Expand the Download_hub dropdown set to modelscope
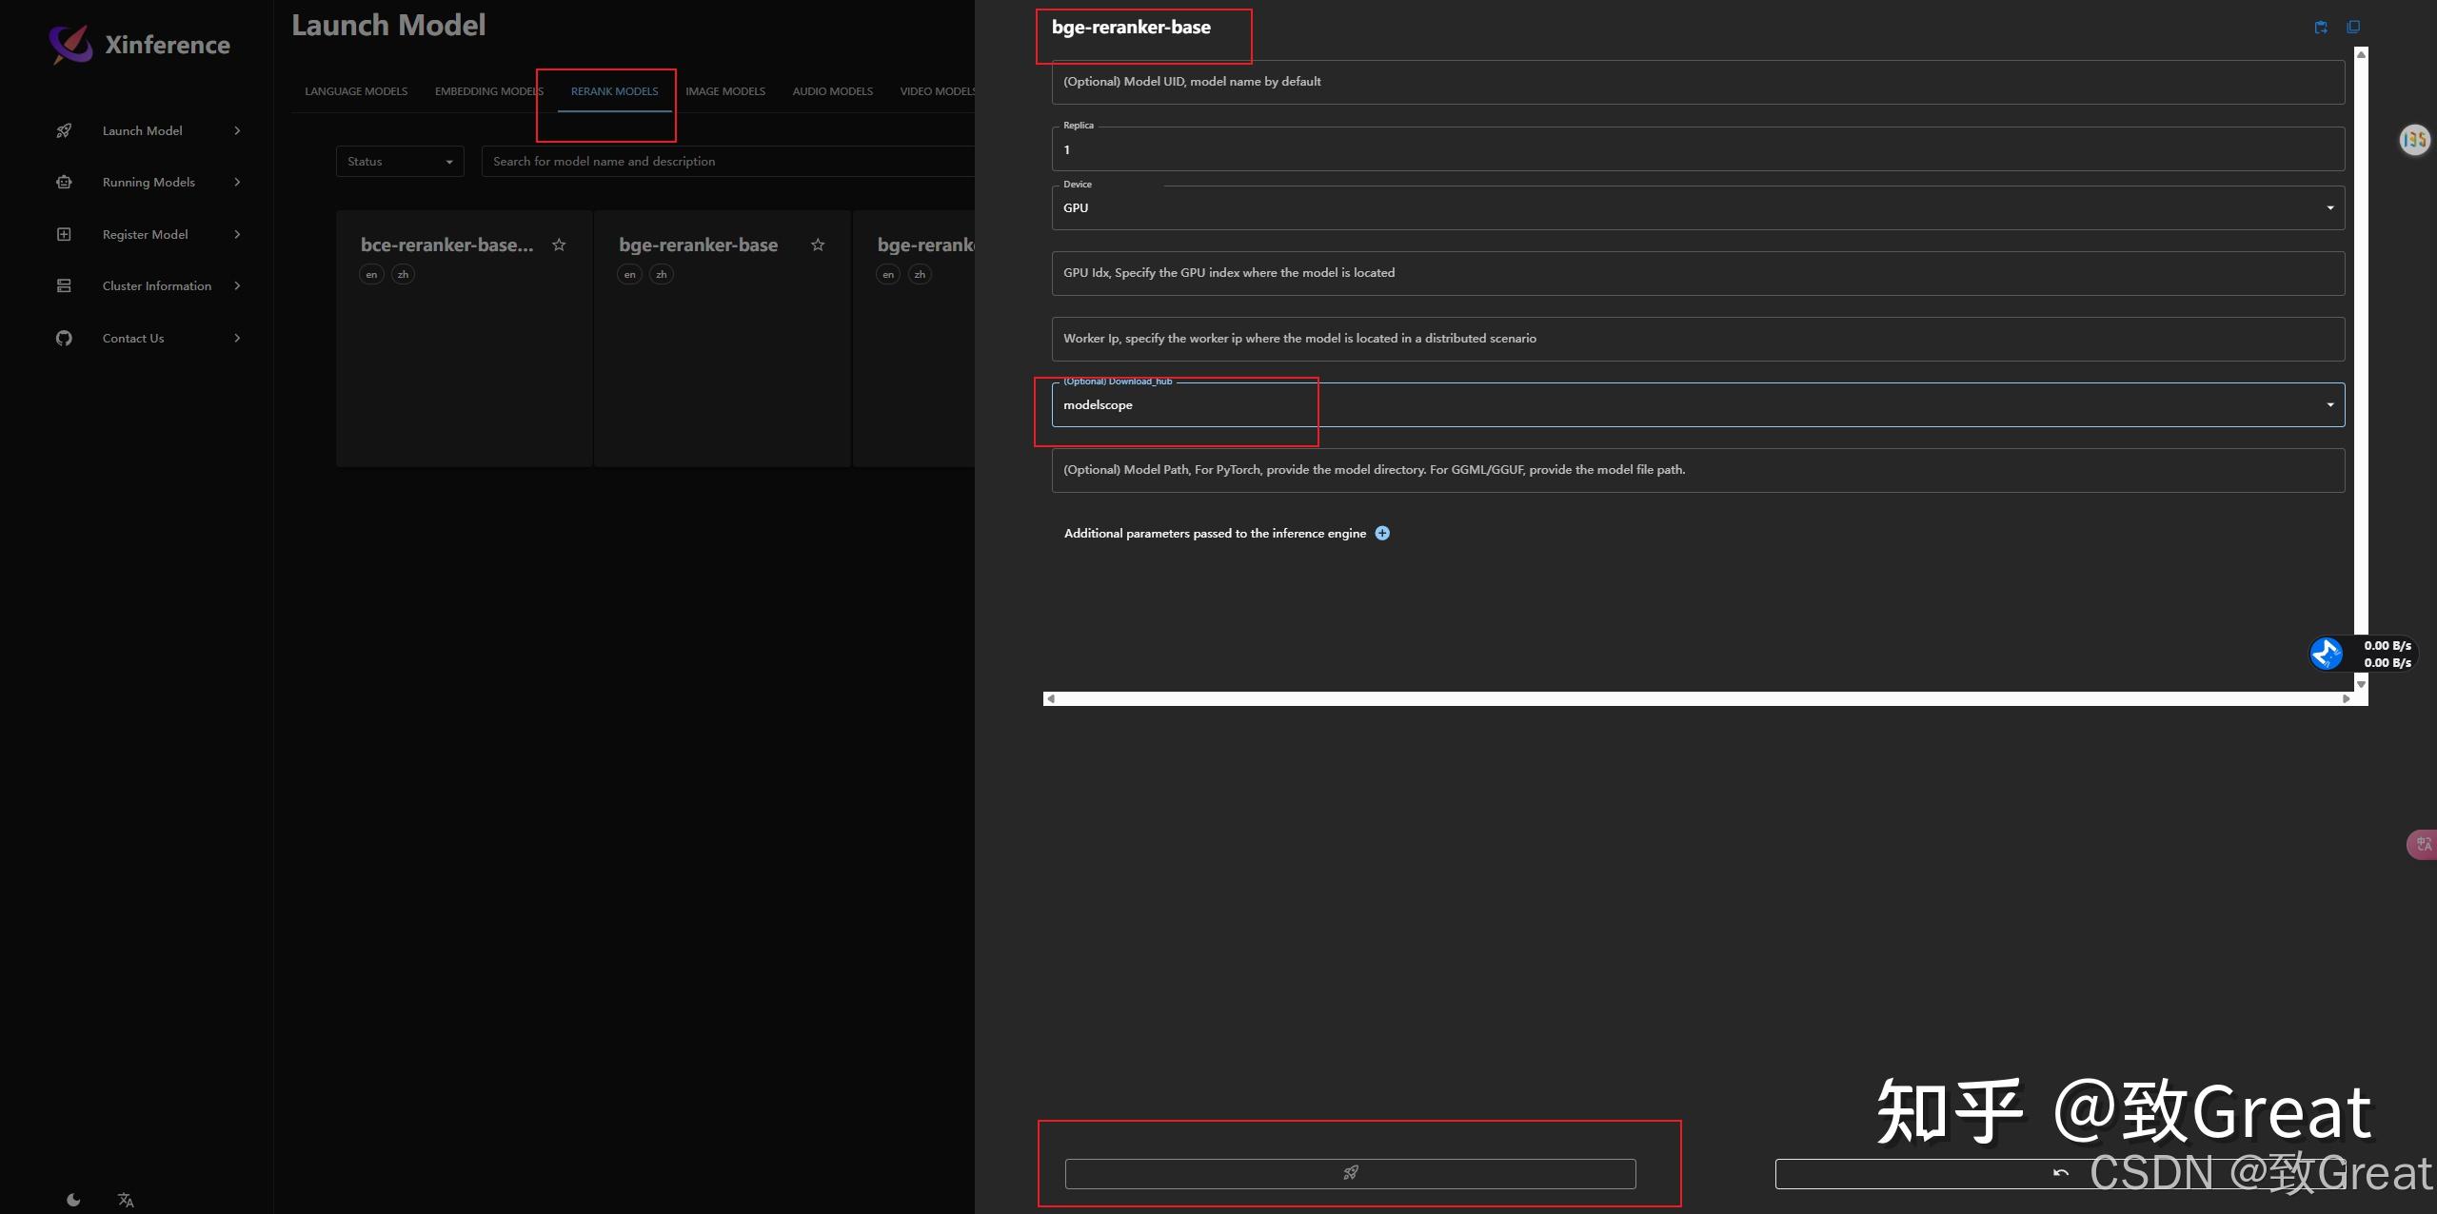Viewport: 2437px width, 1214px height. pyautogui.click(x=2329, y=404)
